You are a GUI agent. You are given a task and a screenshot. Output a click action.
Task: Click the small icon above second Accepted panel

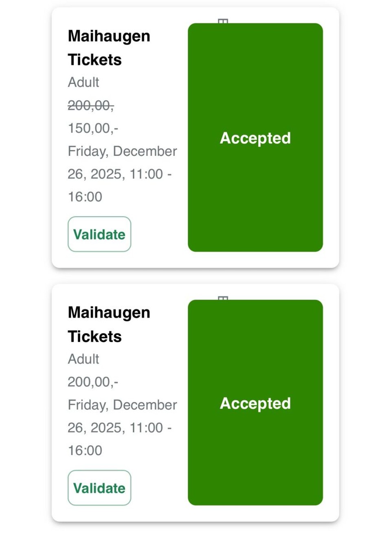223,298
